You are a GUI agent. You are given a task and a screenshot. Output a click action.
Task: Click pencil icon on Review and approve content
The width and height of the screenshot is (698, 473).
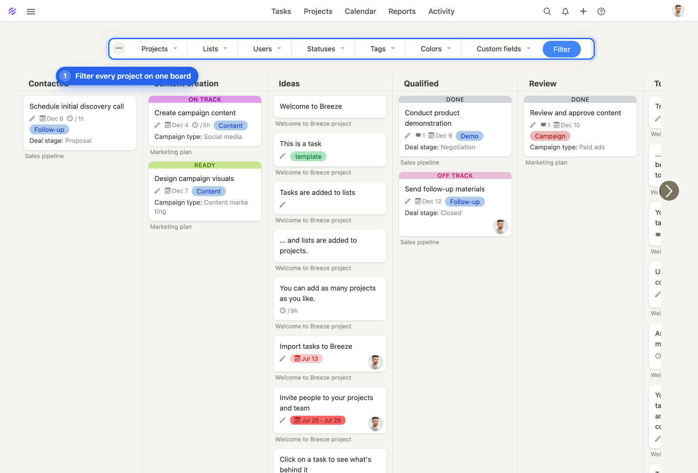(533, 125)
